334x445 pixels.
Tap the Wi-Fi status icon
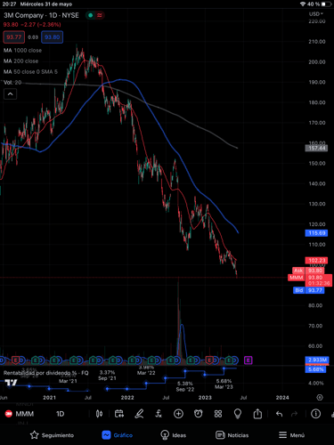click(x=303, y=4)
